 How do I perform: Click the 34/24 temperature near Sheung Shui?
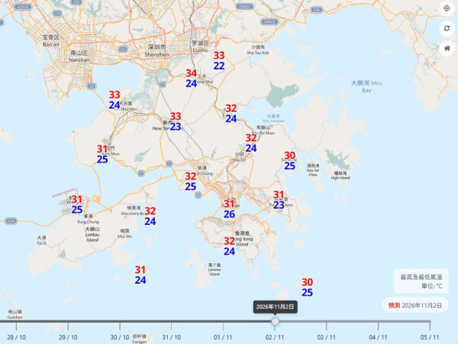pyautogui.click(x=192, y=79)
